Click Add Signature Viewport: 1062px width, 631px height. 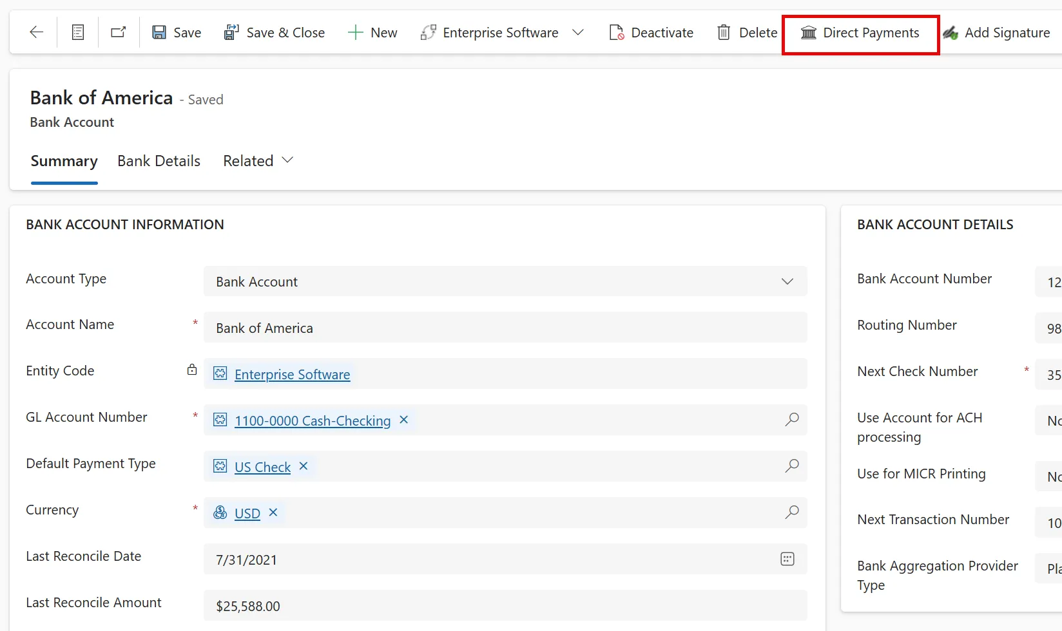tap(996, 32)
